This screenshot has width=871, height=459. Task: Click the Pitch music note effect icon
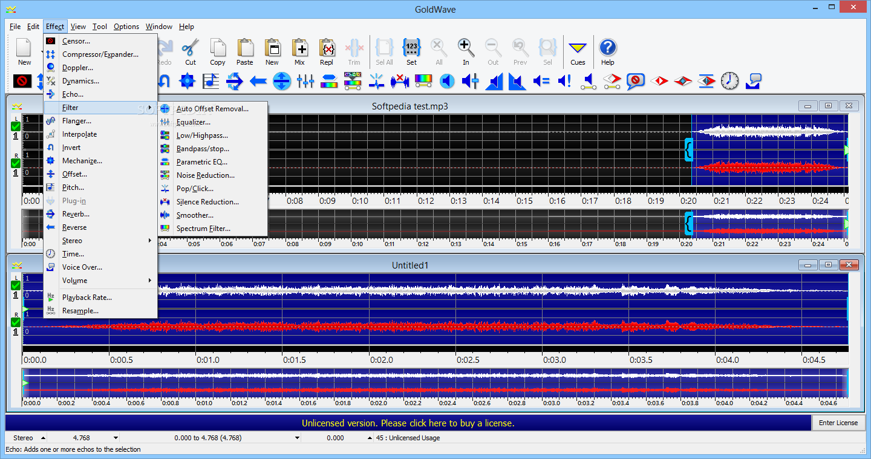coord(211,80)
